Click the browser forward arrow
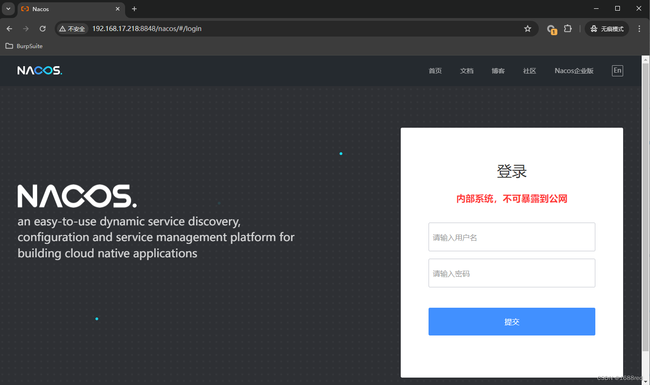This screenshot has height=385, width=650. click(26, 29)
